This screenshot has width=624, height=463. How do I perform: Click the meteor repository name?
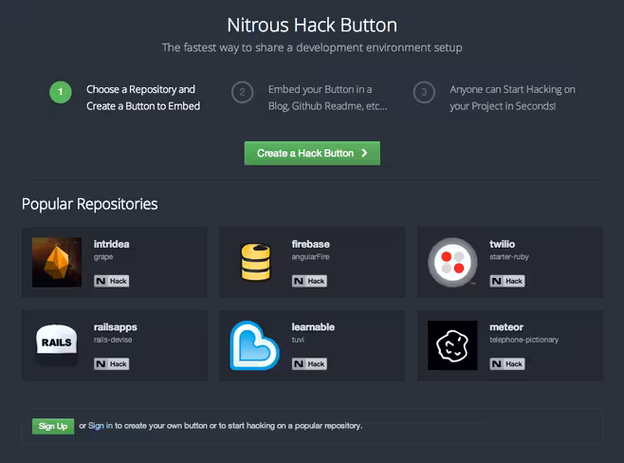click(506, 327)
